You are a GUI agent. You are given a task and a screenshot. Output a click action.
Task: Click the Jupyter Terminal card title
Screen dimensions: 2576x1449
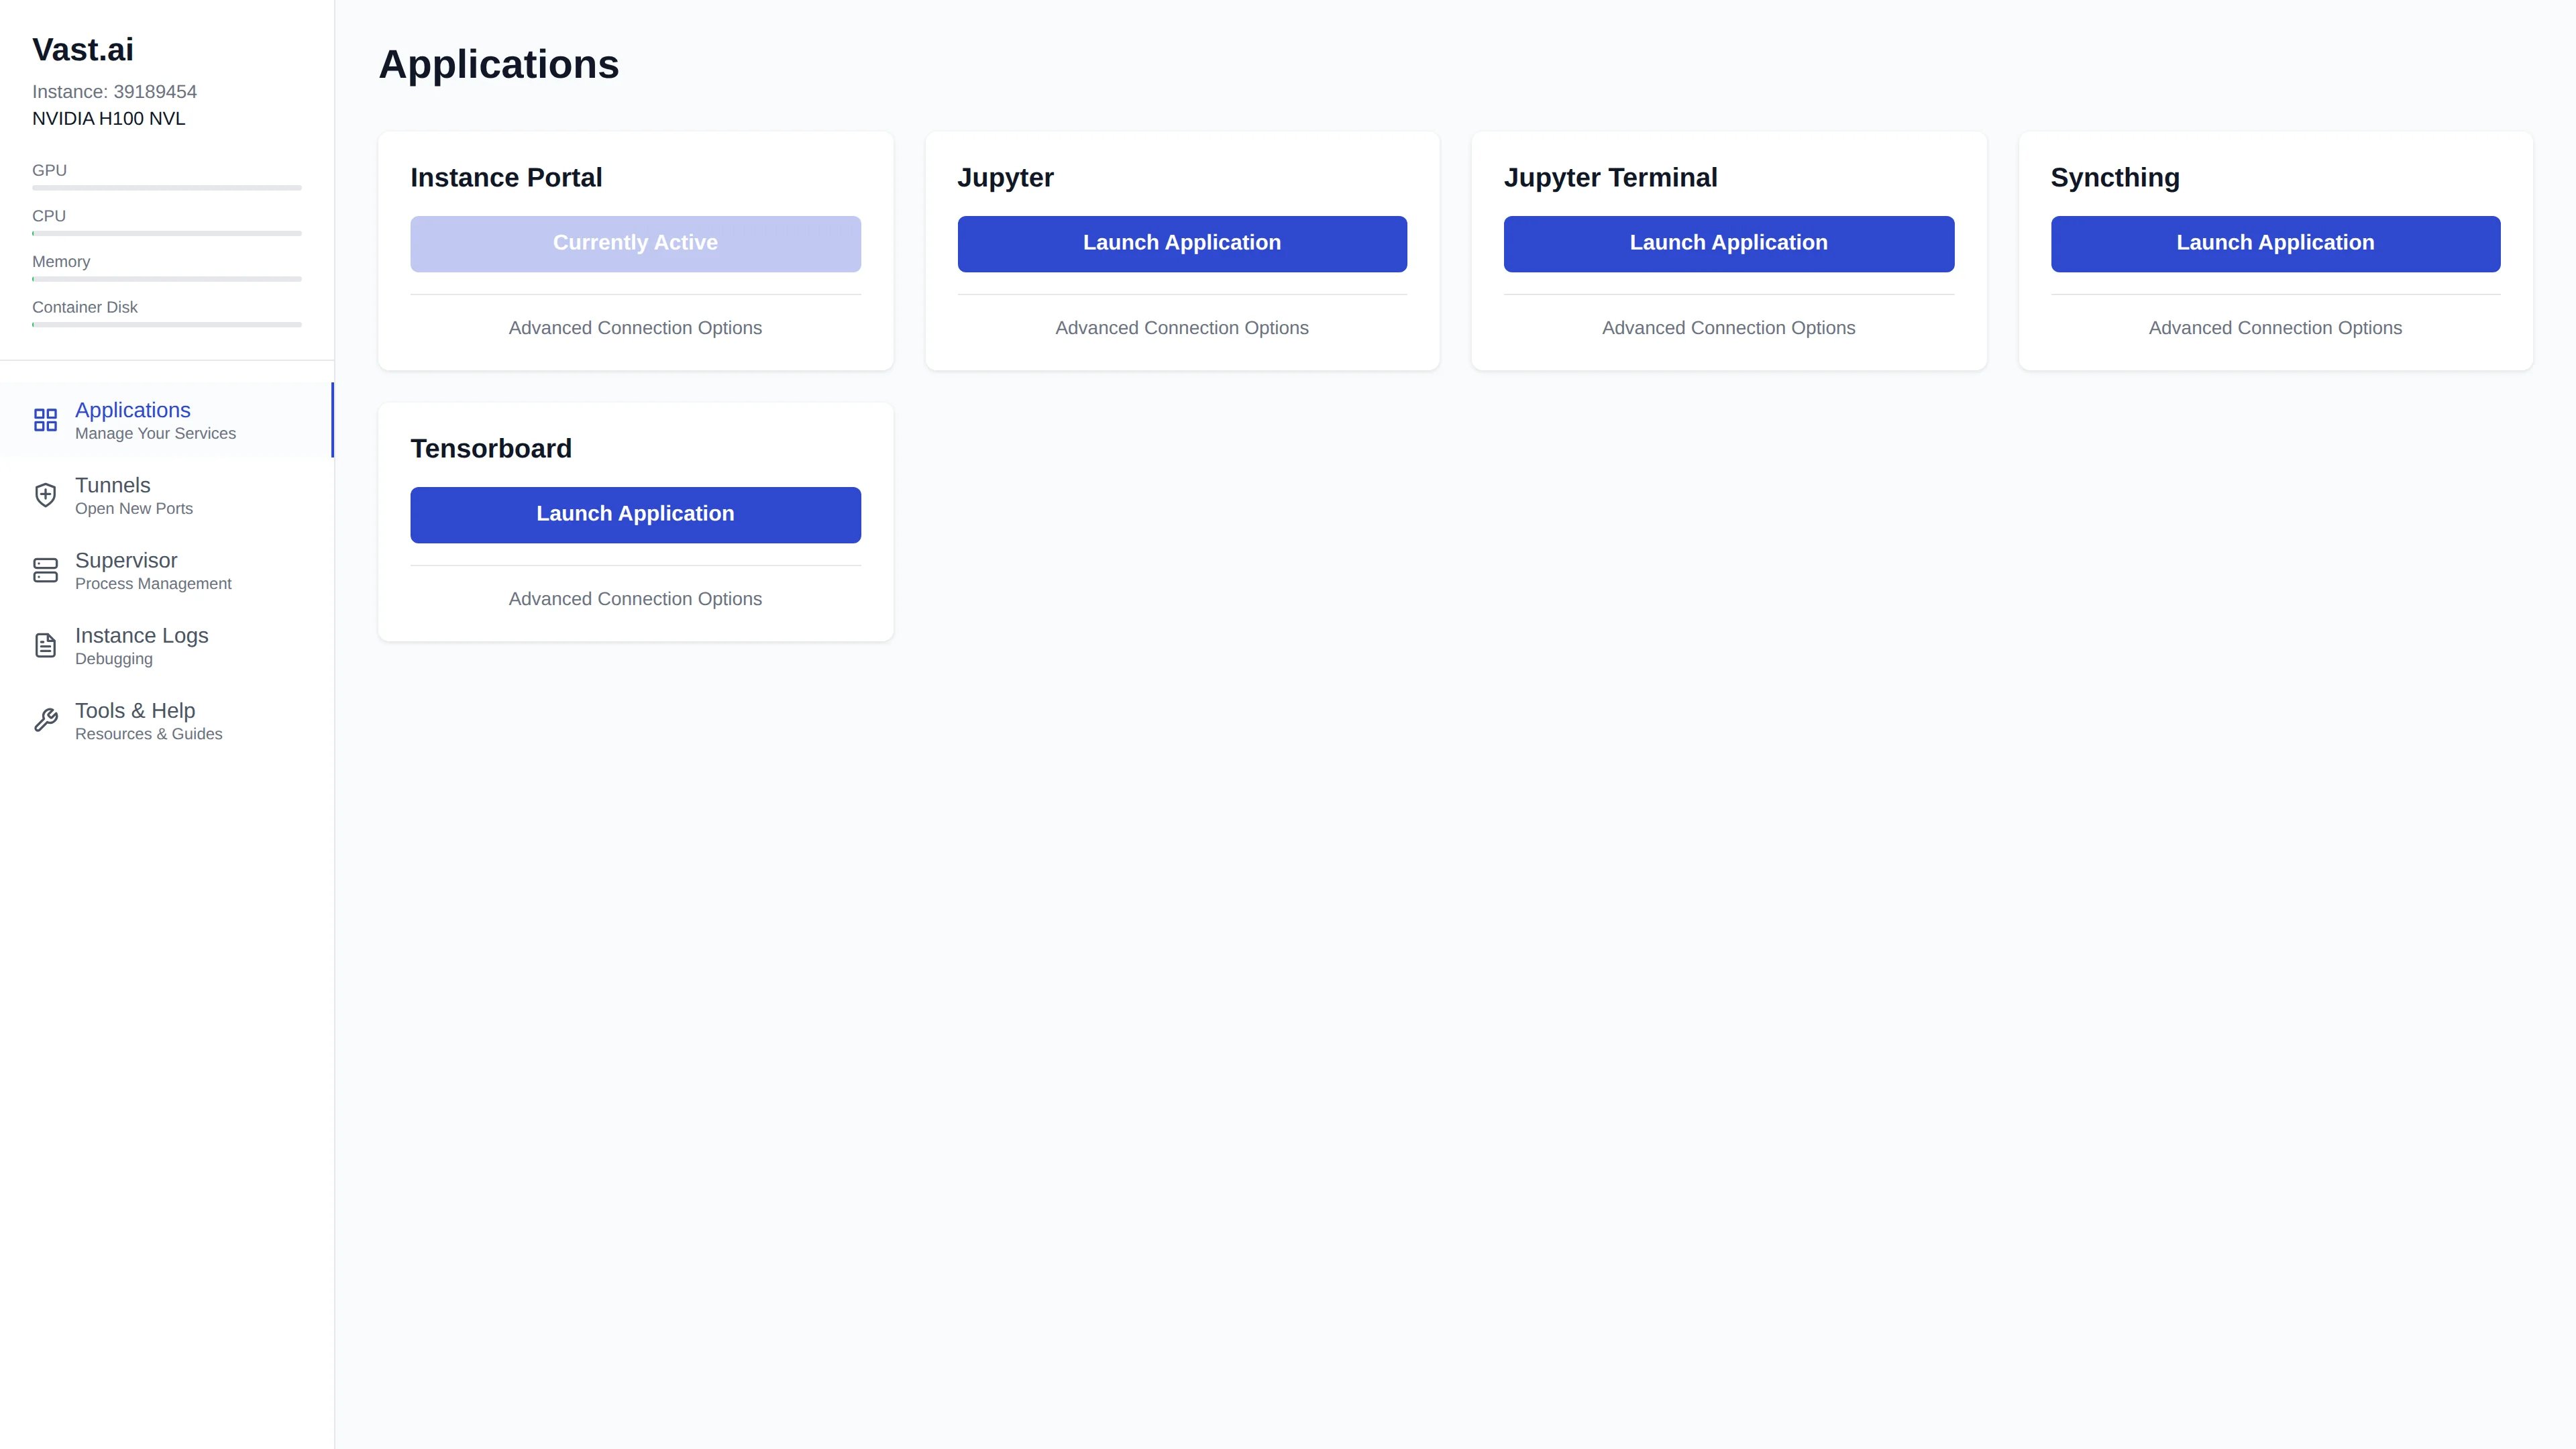1610,178
